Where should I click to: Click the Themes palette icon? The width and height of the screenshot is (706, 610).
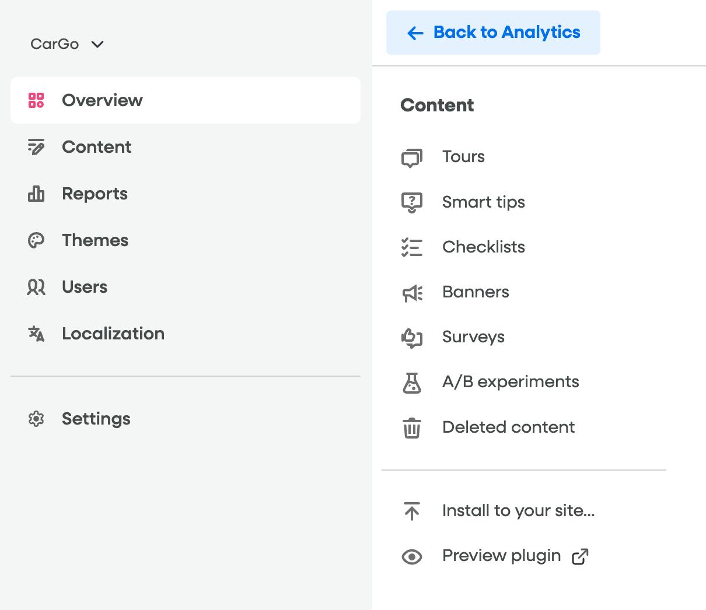(36, 240)
